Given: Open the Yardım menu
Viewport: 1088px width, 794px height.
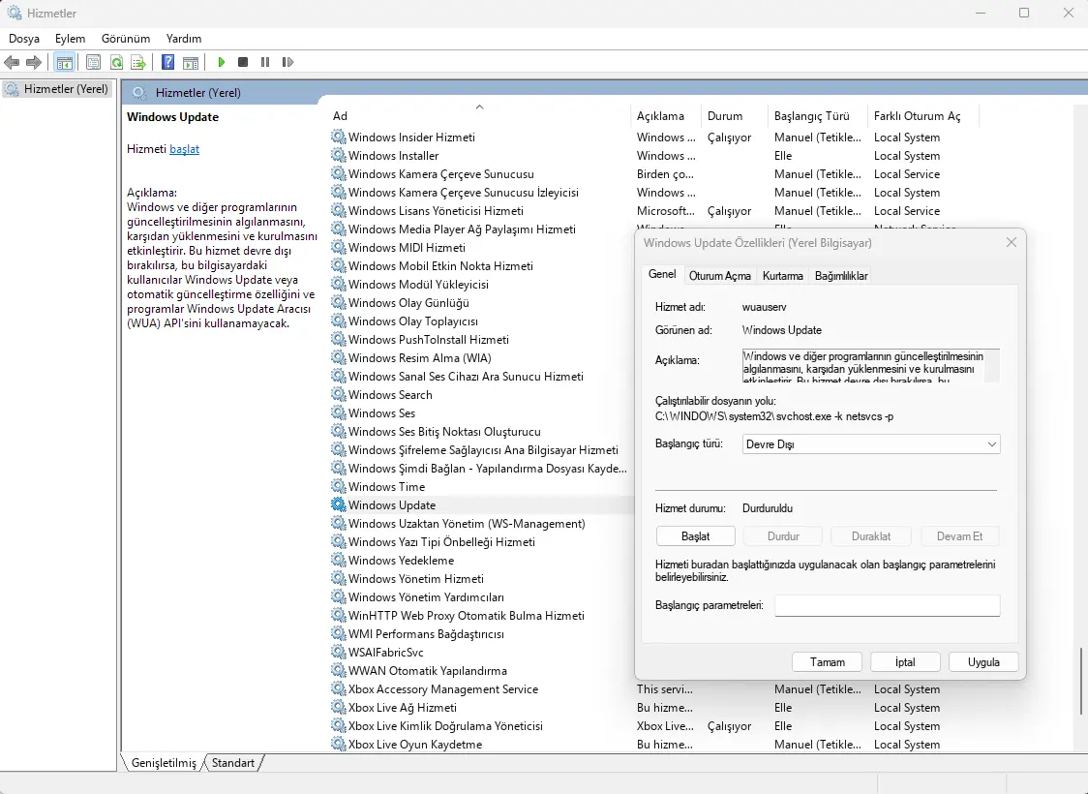Looking at the screenshot, I should click(x=184, y=39).
